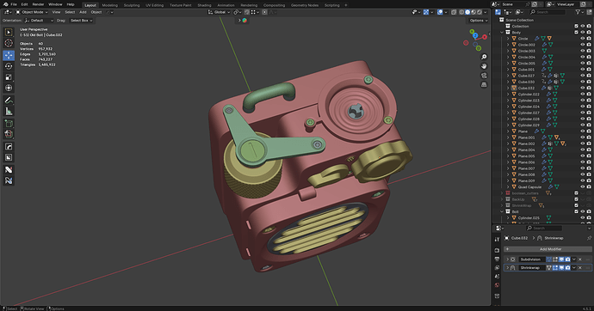Toggle Subdivision modifier viewport display

pos(561,259)
